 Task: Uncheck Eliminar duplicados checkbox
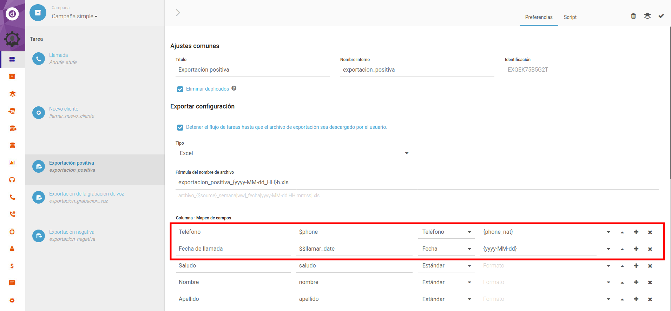coord(180,89)
